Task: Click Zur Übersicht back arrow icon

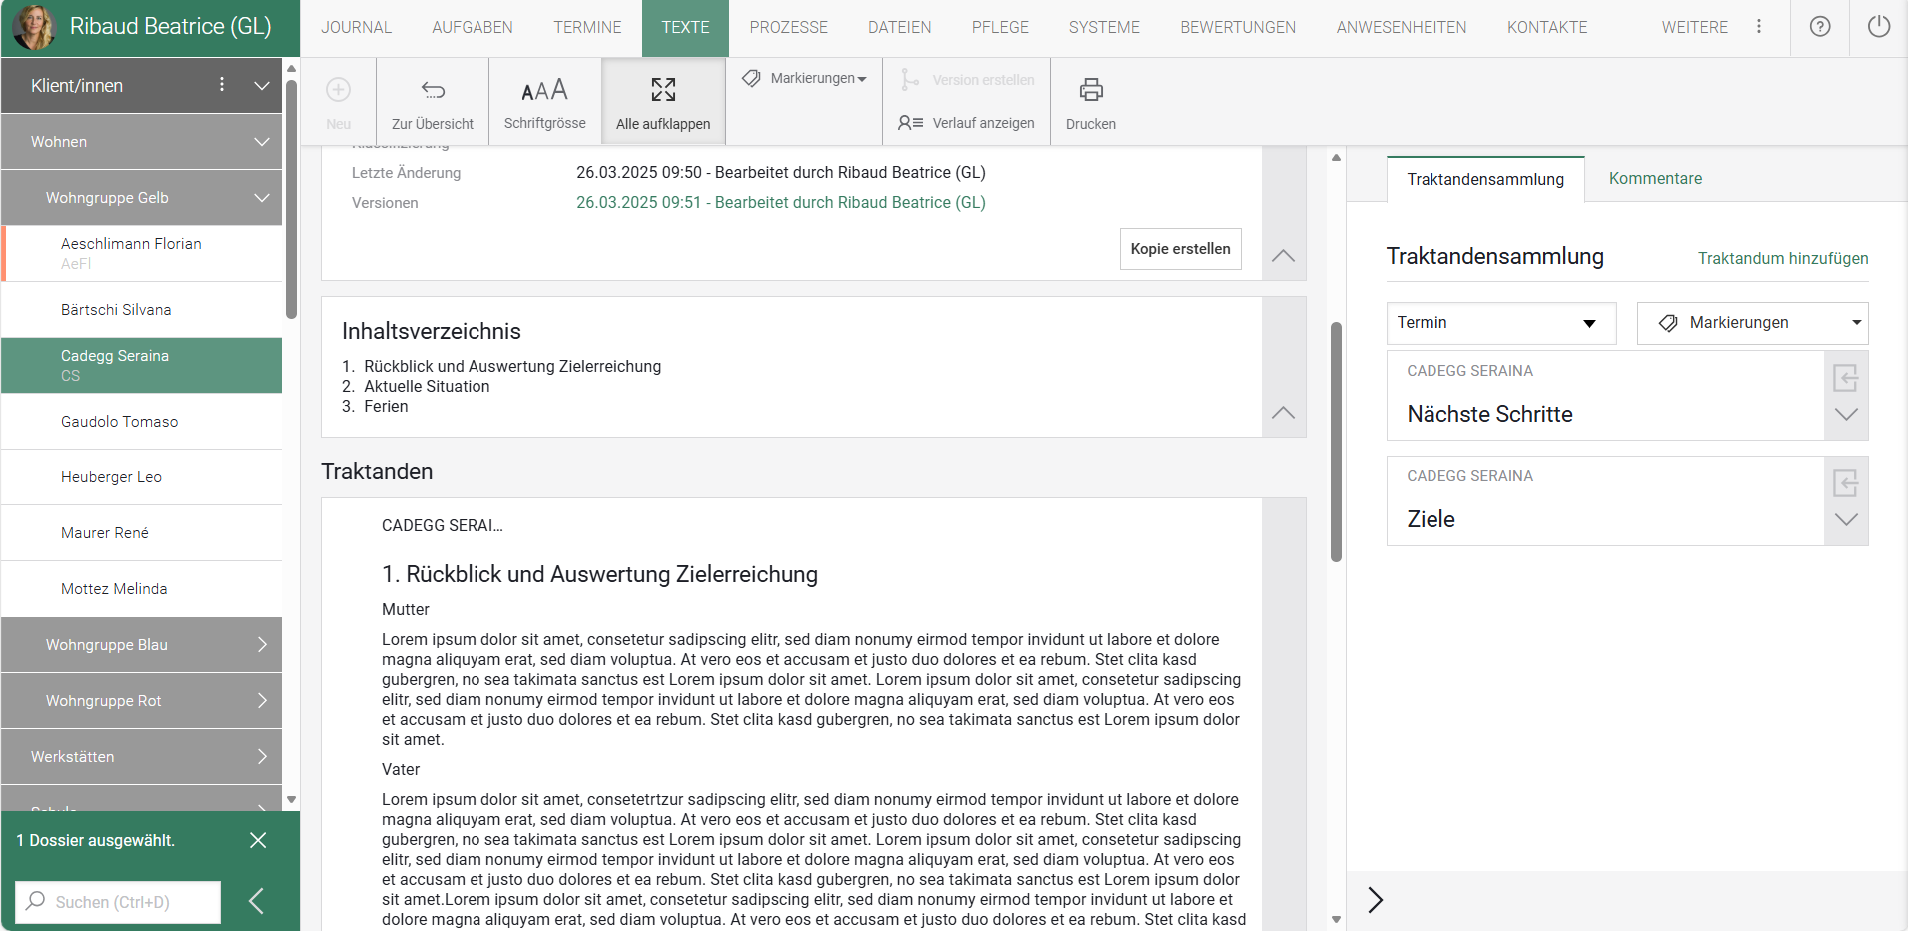Action: click(433, 91)
